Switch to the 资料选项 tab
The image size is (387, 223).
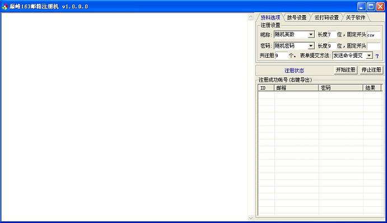click(x=271, y=17)
